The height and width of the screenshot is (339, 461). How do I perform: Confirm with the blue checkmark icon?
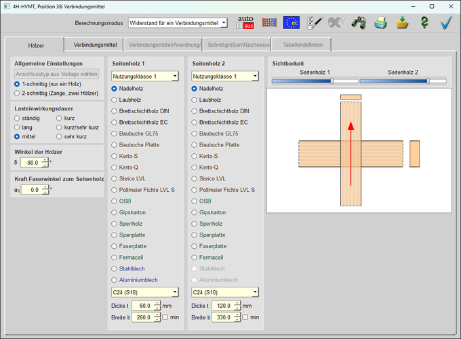coord(446,23)
